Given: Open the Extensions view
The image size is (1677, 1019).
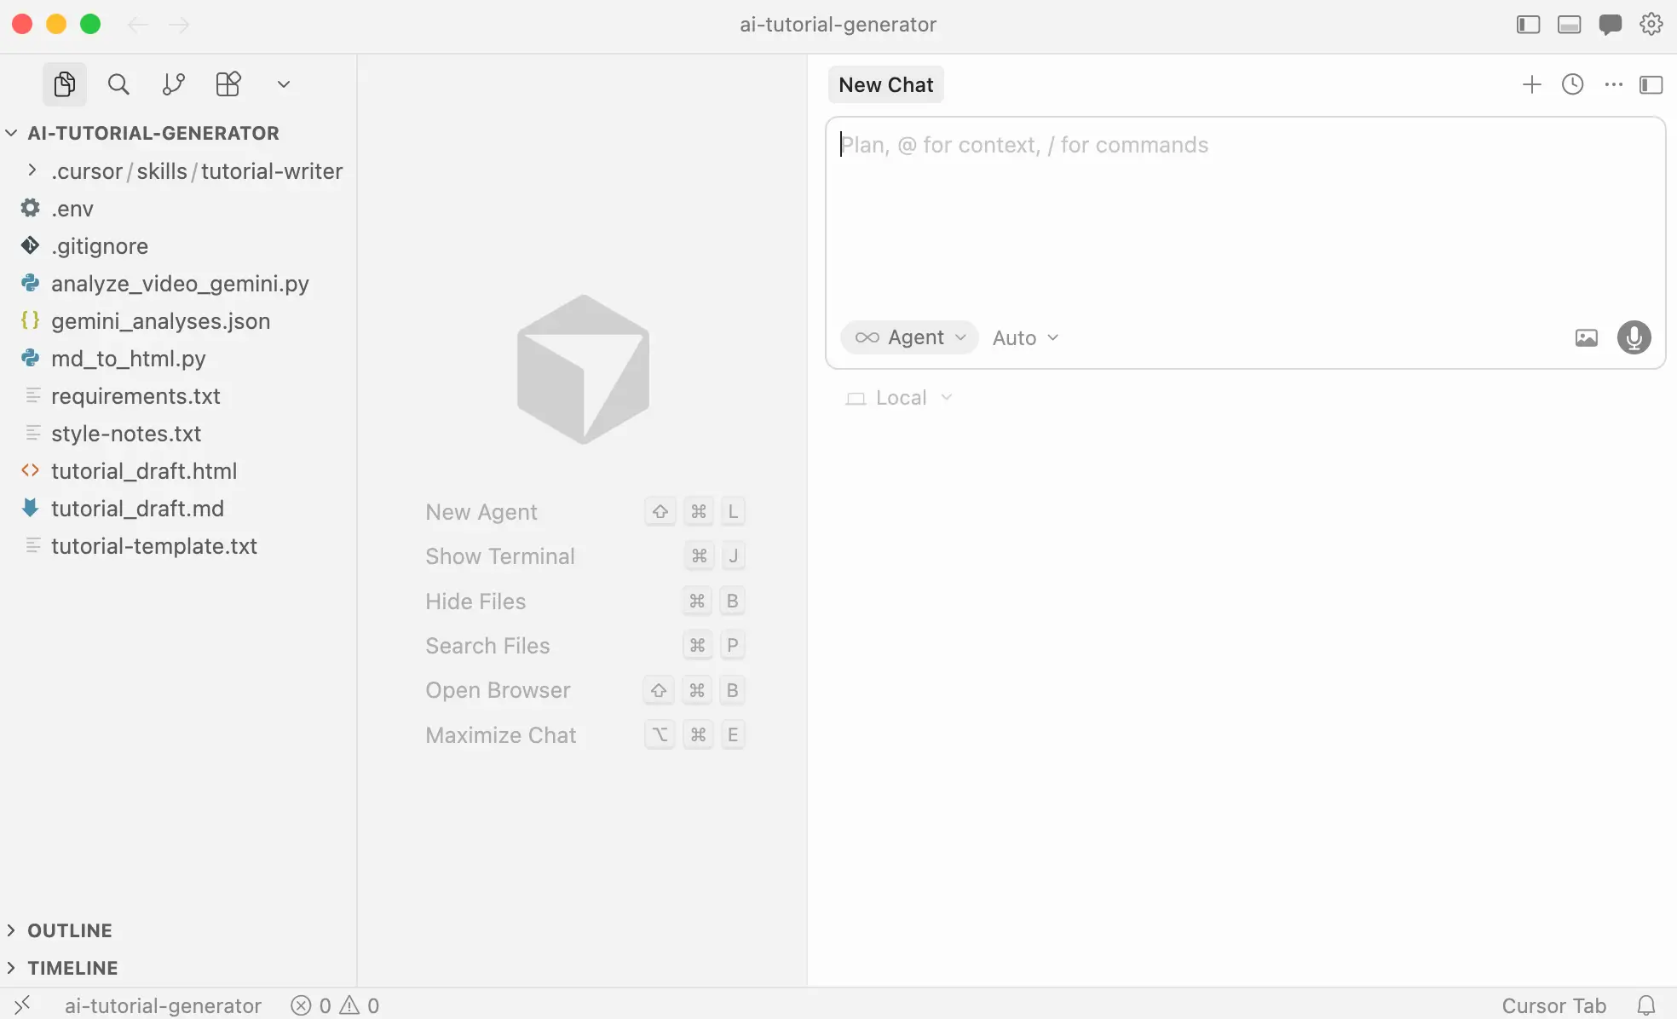Looking at the screenshot, I should pos(228,83).
